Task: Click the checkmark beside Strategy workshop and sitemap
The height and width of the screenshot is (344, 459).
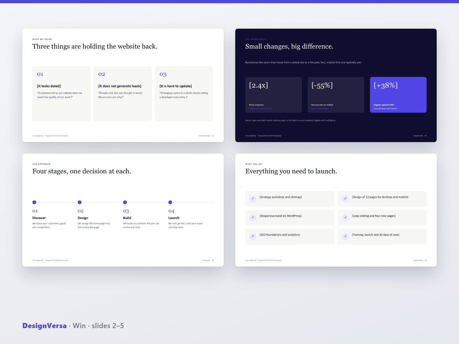Action: click(x=253, y=199)
